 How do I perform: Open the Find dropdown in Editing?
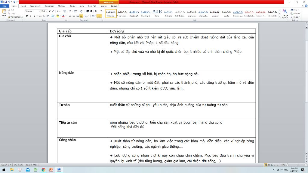(299, 10)
